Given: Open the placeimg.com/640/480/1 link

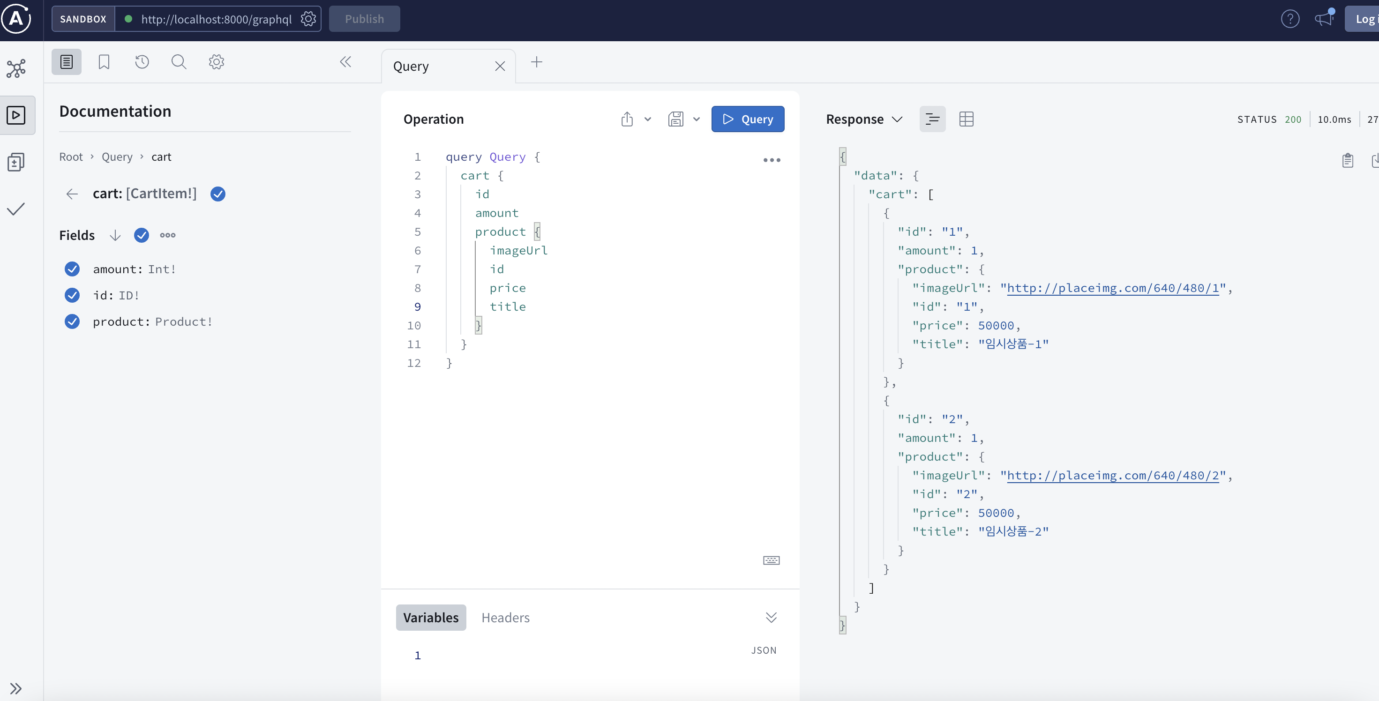Looking at the screenshot, I should [1112, 289].
